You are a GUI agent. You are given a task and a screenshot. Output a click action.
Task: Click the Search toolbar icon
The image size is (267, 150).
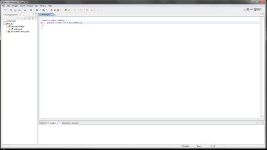pyautogui.click(x=69, y=10)
